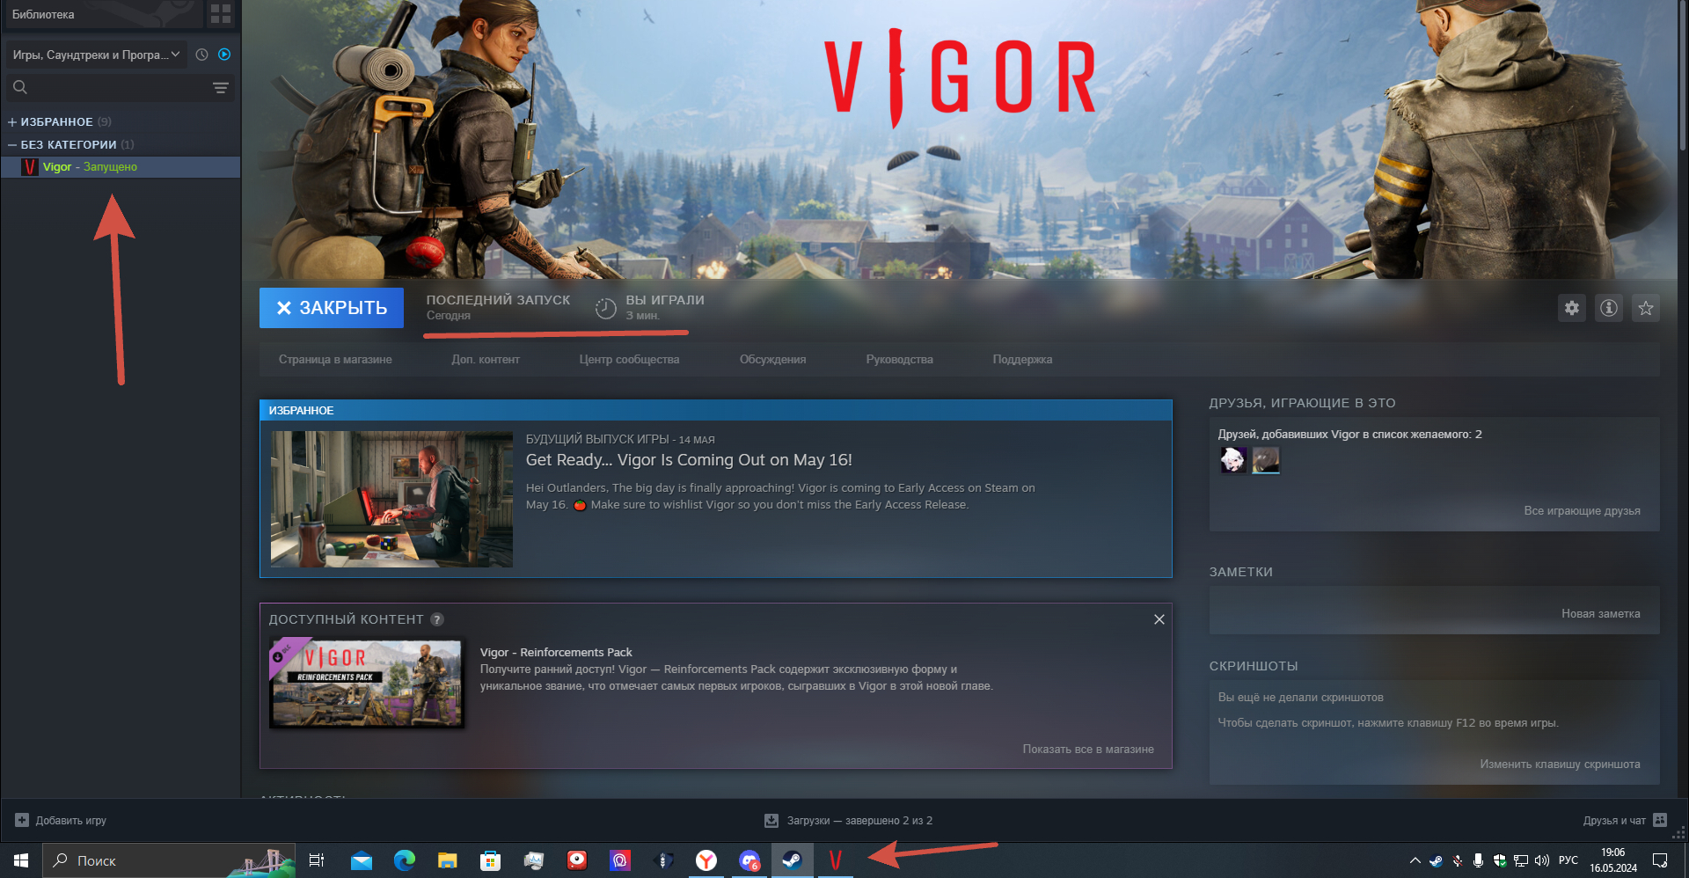Open the Mail app from the taskbar

pyautogui.click(x=362, y=860)
